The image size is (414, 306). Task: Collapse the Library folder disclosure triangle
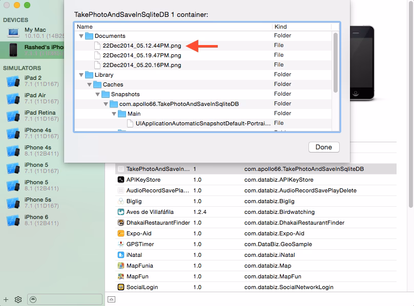[80, 75]
